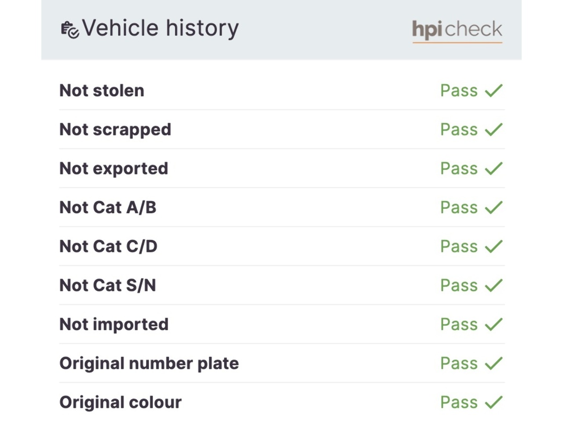Select the Not exported label
Viewport: 563px width, 422px height.
point(114,168)
